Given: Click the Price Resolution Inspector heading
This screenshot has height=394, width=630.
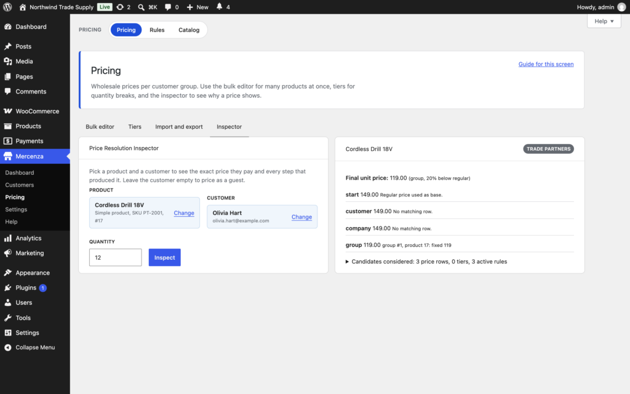Looking at the screenshot, I should click(124, 148).
